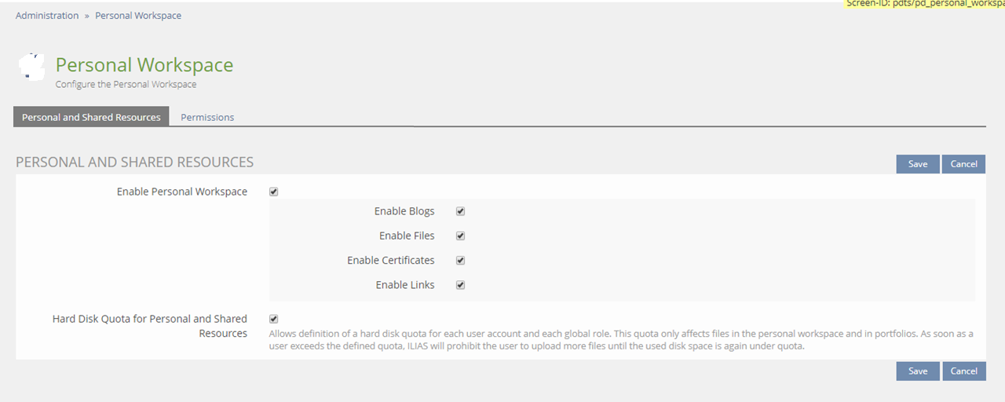
Task: Click the Enable Blogs label text
Action: coord(404,211)
